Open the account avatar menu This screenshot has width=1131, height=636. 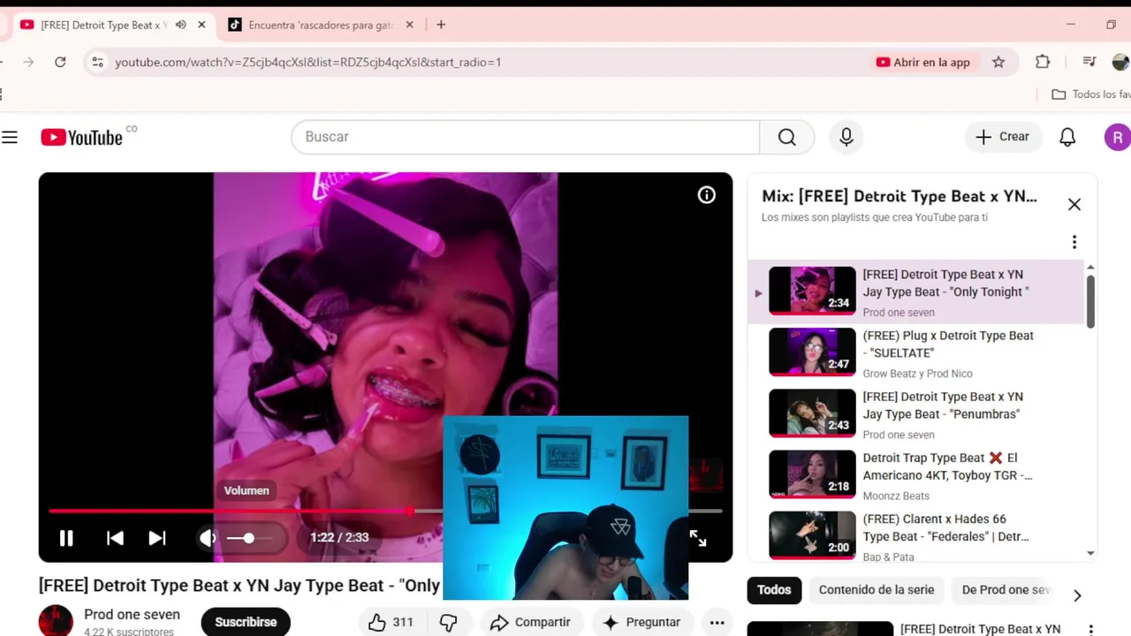point(1117,137)
